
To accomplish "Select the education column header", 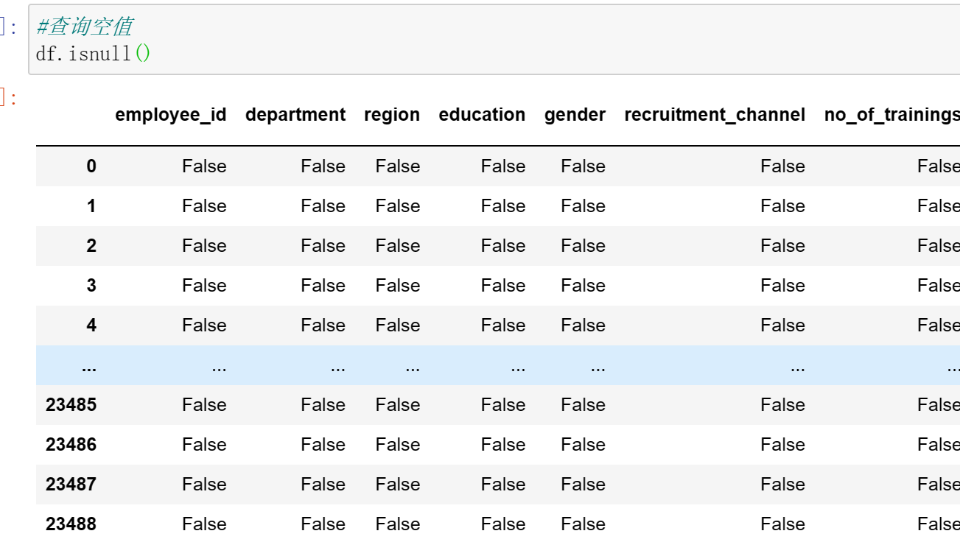I will pos(482,115).
